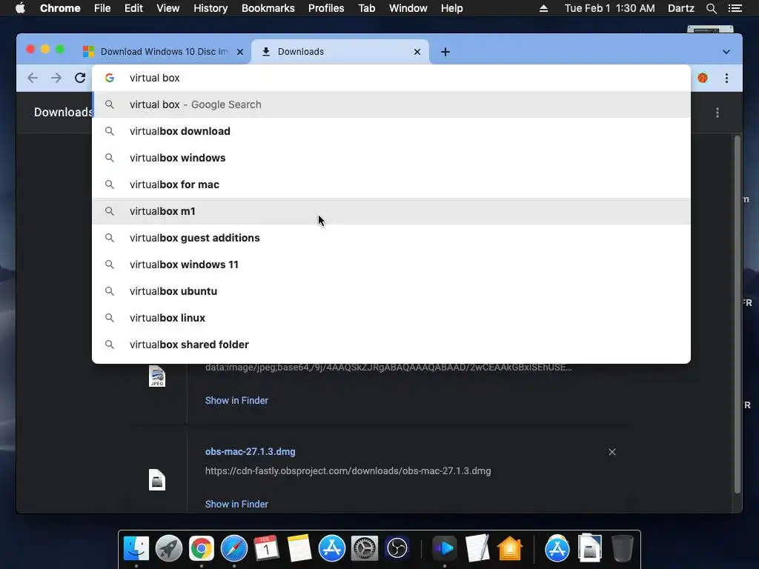Open the Help menu

tap(451, 8)
